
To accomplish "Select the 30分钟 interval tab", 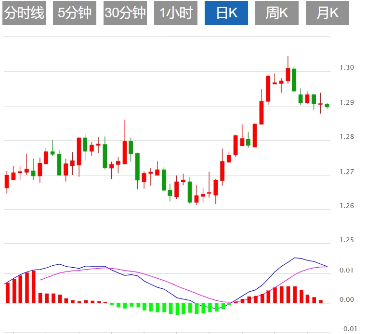I will (x=125, y=13).
